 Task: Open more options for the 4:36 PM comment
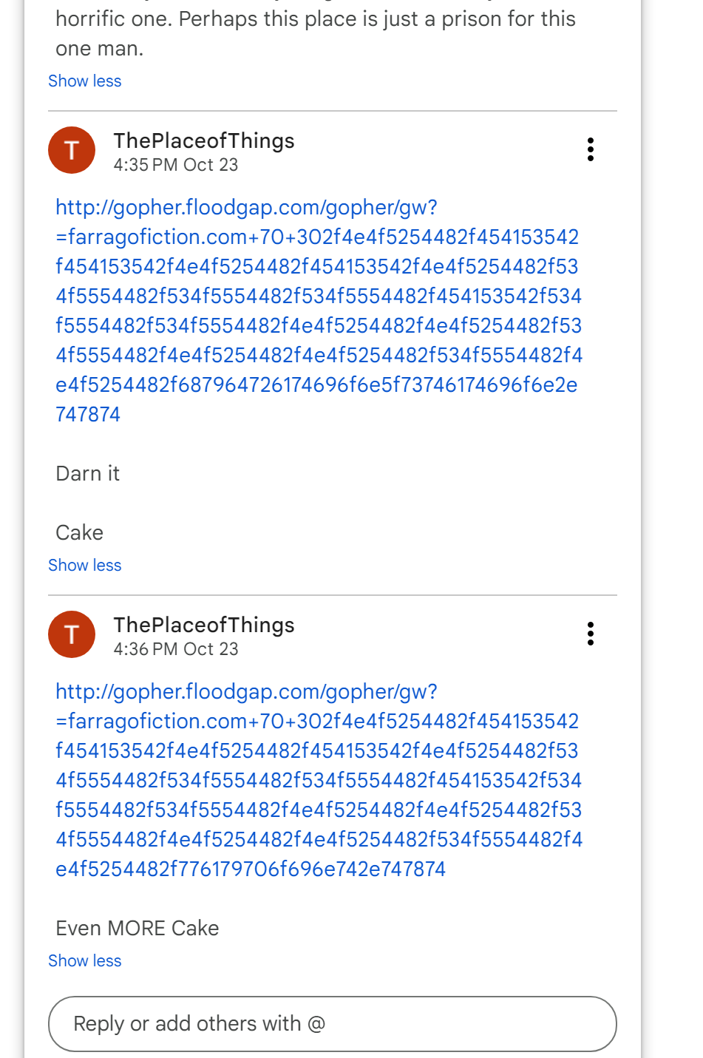point(590,634)
